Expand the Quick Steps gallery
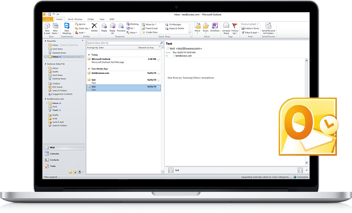The image size is (352, 213). pos(190,32)
